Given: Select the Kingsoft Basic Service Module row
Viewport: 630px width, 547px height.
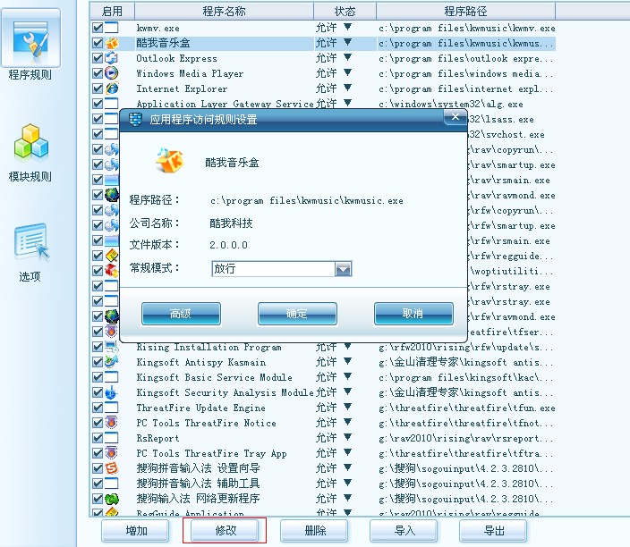Looking at the screenshot, I should tap(323, 378).
